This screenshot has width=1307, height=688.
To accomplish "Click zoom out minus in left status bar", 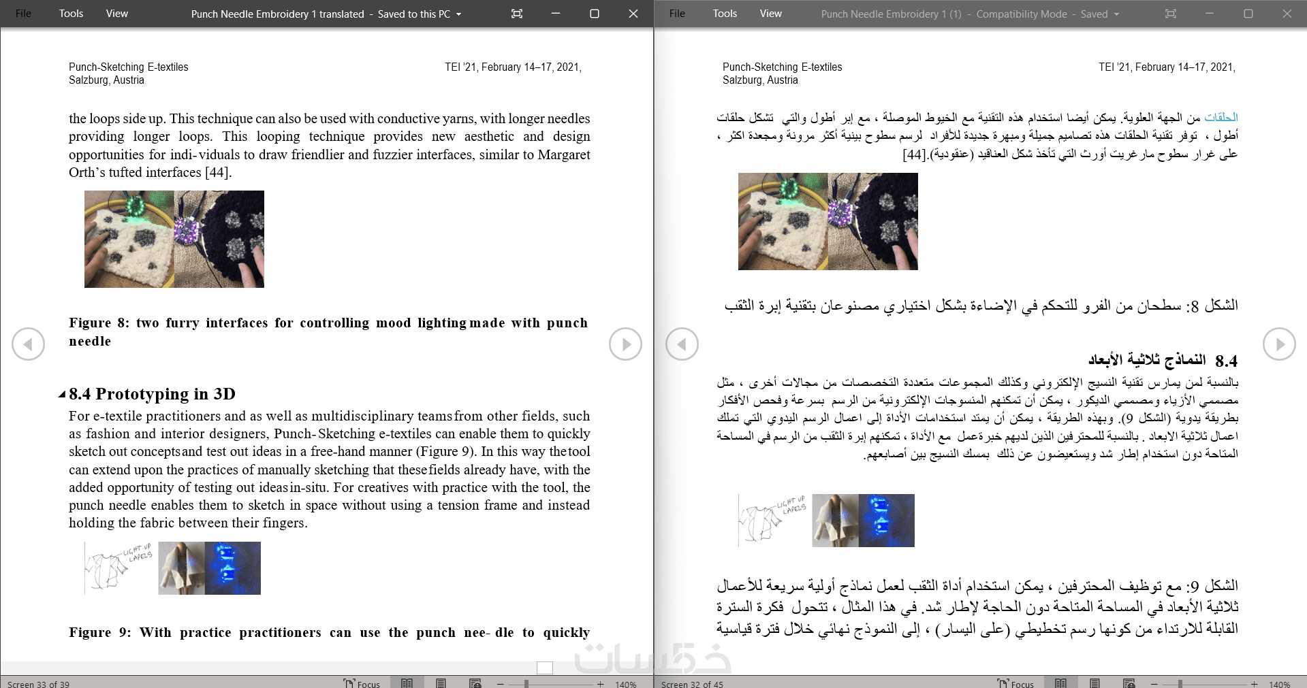I will pos(501,684).
